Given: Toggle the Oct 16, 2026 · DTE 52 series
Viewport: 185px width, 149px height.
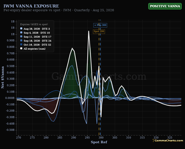Looking at the screenshot, I should 37,45.
